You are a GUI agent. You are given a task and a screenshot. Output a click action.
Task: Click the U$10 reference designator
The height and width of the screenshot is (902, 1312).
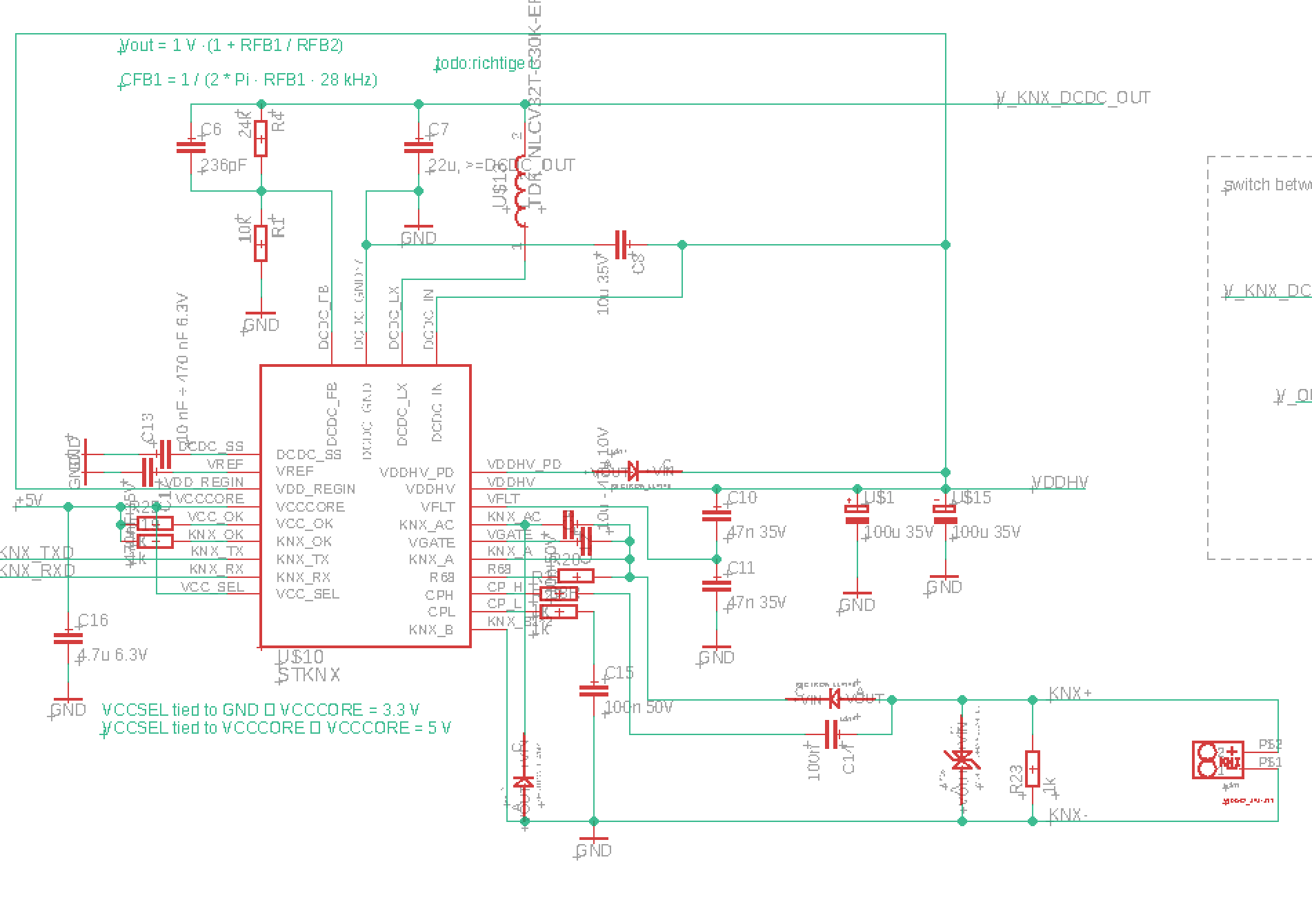pyautogui.click(x=300, y=657)
